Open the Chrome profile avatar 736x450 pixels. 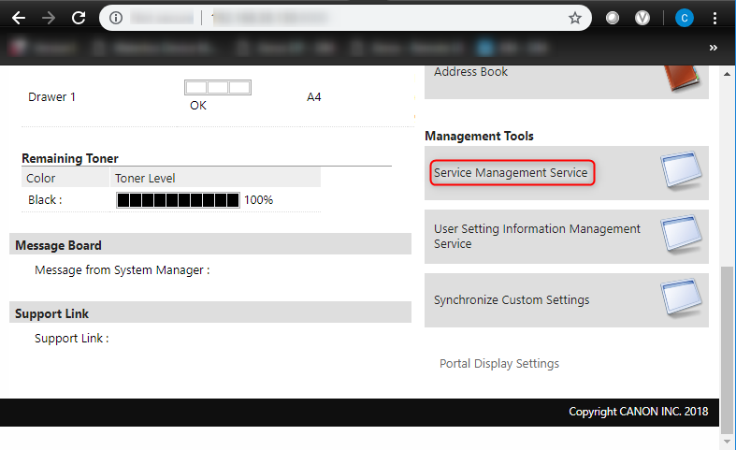point(685,18)
